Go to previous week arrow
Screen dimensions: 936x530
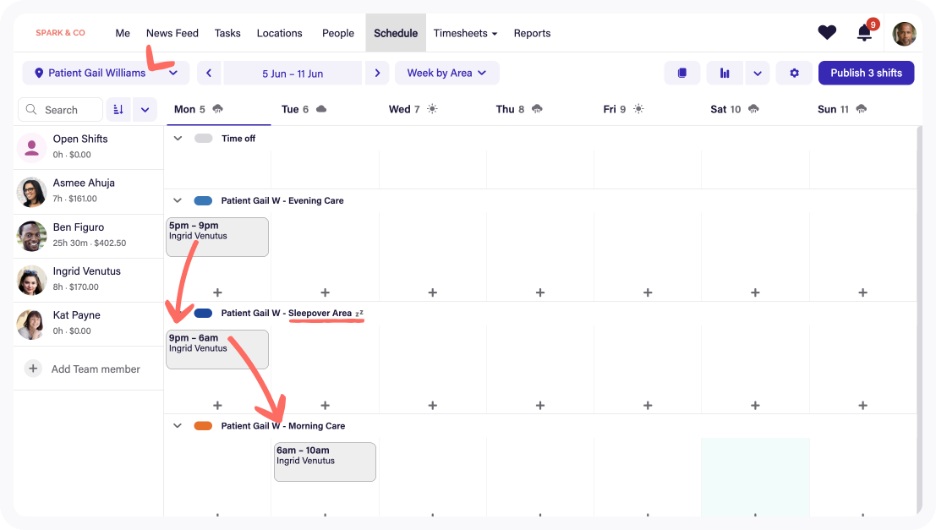click(209, 74)
